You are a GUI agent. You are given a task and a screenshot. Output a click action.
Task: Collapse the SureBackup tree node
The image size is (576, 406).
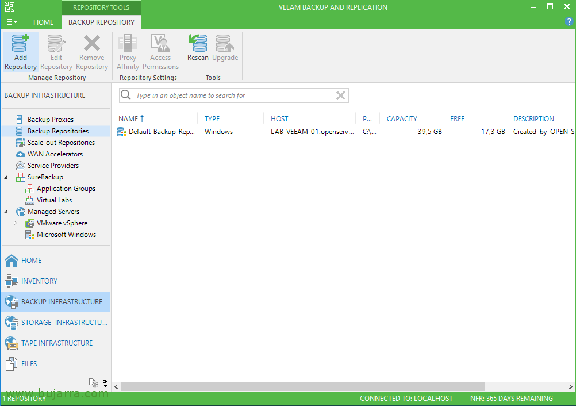pos(6,177)
